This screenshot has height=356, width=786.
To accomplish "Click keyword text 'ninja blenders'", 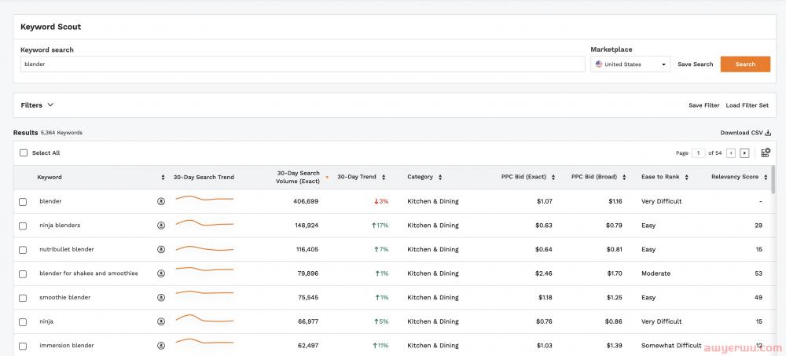I will (60, 226).
